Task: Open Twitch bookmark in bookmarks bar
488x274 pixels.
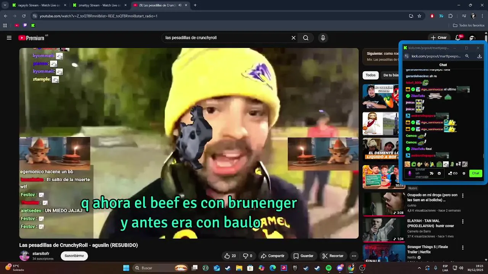Action: pyautogui.click(x=25, y=25)
